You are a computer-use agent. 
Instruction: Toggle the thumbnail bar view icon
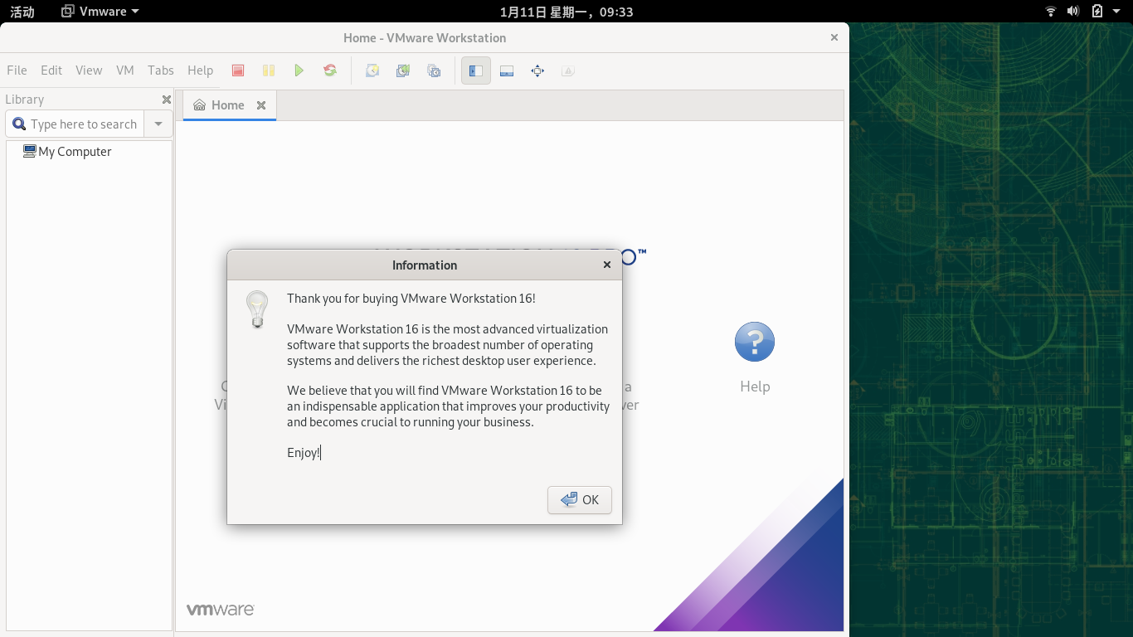(507, 71)
